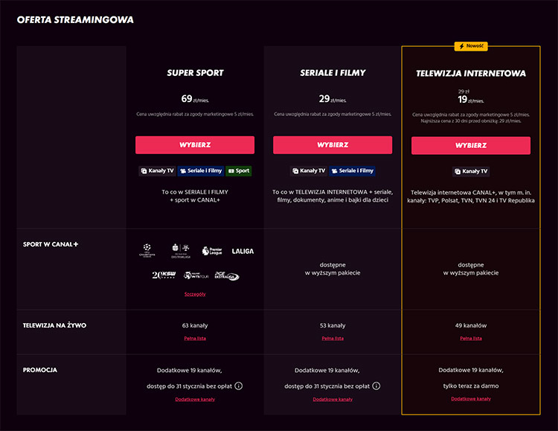558x431 pixels.
Task: Click the Nowość badge on highlighted plan
Action: [471, 46]
